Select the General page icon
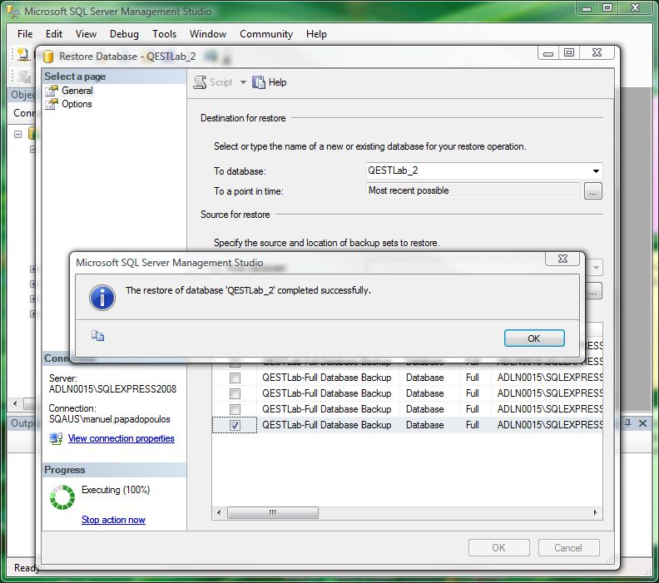This screenshot has width=659, height=583. click(53, 91)
